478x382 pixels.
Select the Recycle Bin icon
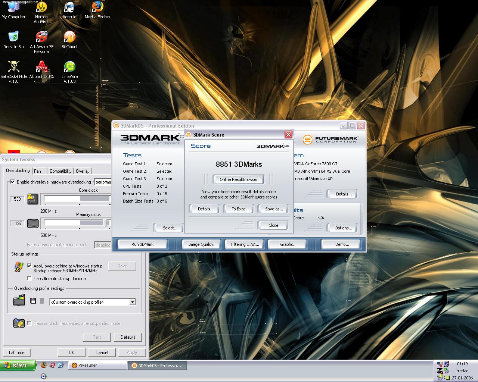13,40
